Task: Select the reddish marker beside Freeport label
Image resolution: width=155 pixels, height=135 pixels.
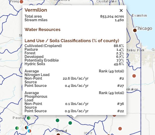Action: point(22,2)
